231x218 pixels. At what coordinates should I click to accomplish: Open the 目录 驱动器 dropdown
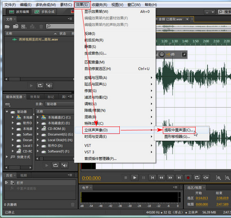click(x=60, y=104)
